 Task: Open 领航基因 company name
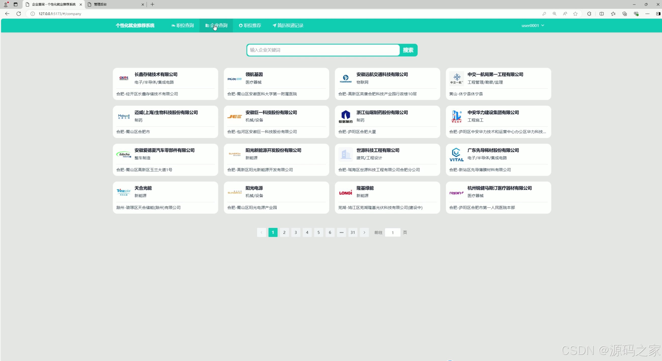click(254, 74)
